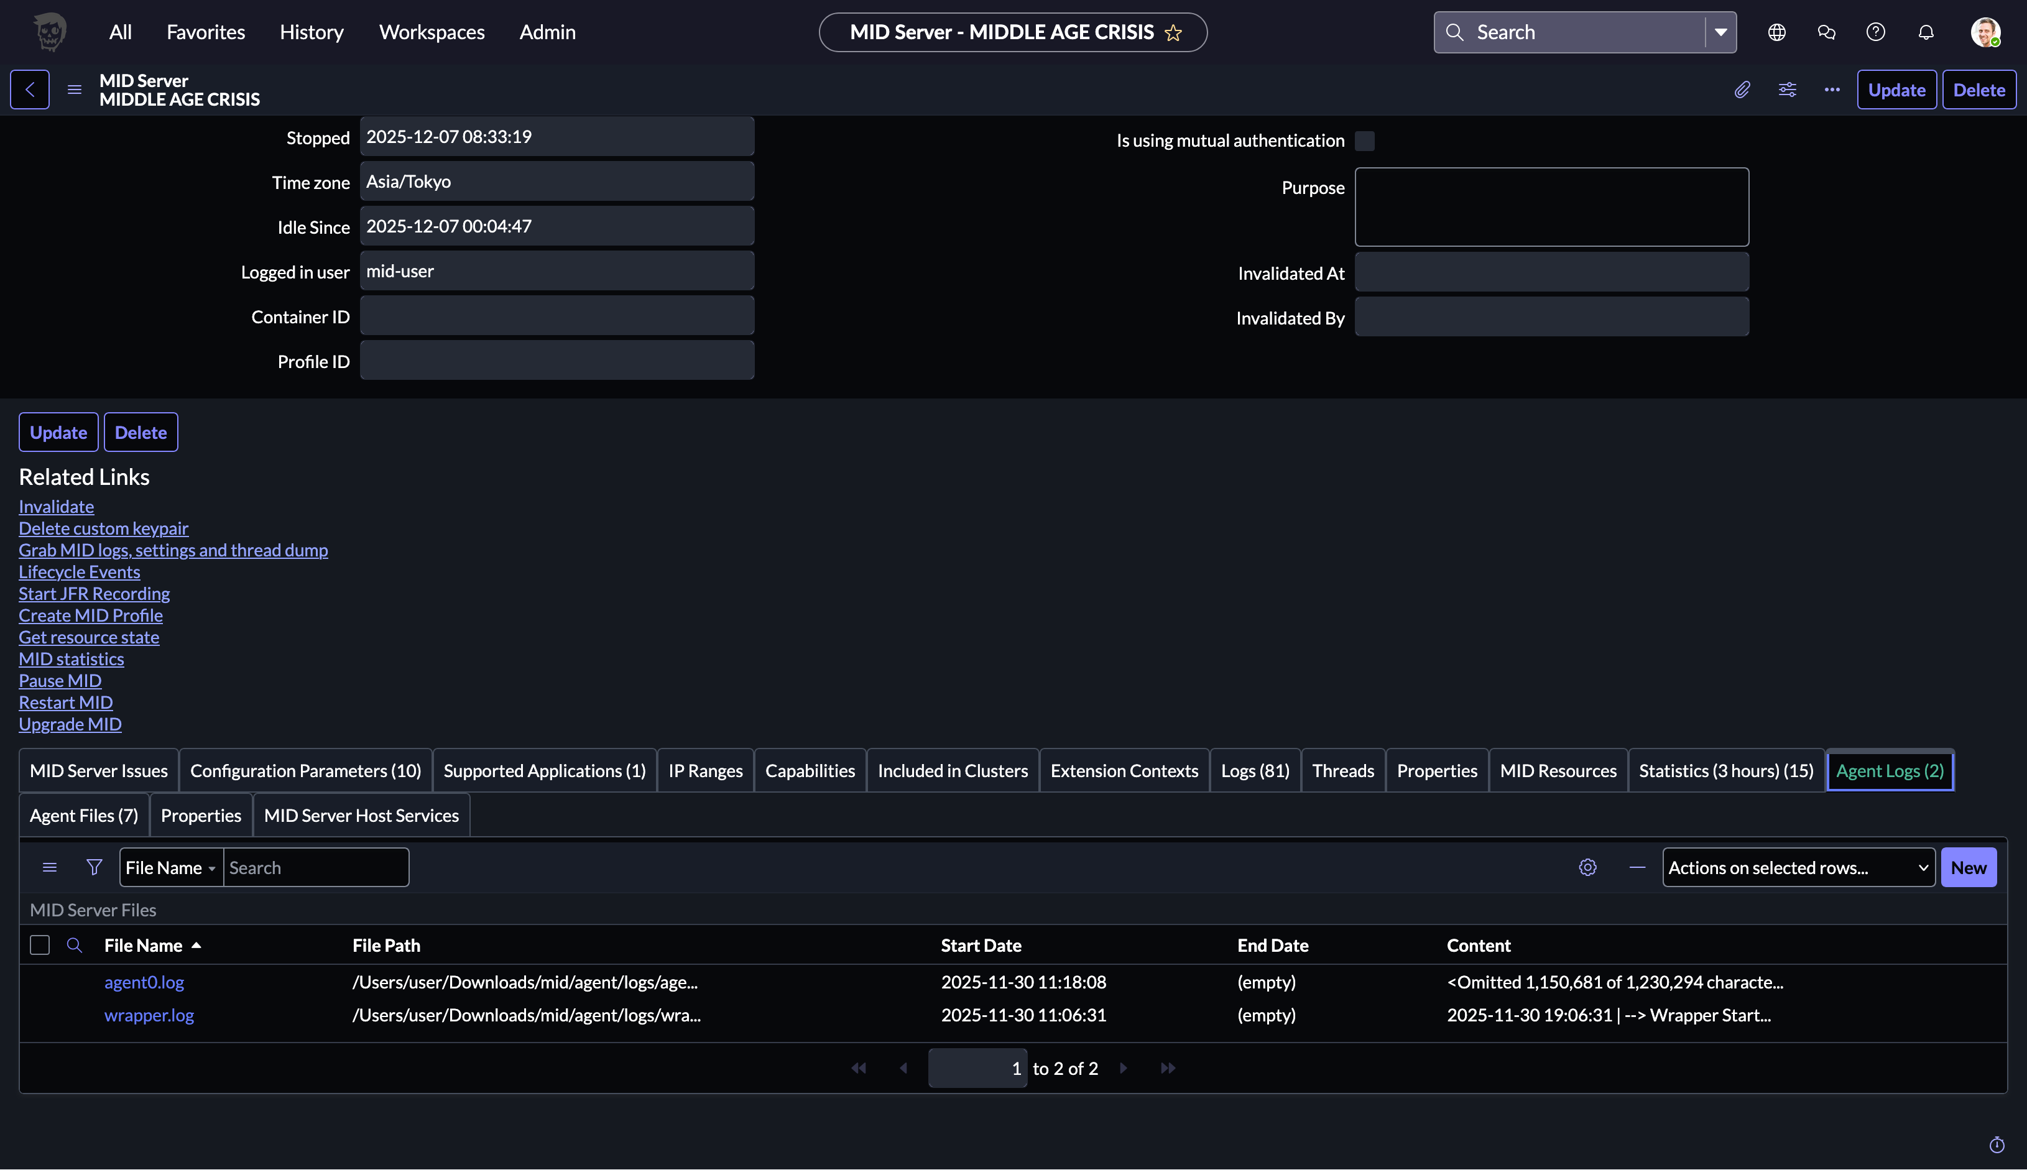
Task: Check the select all rows checkbox
Action: pos(39,945)
